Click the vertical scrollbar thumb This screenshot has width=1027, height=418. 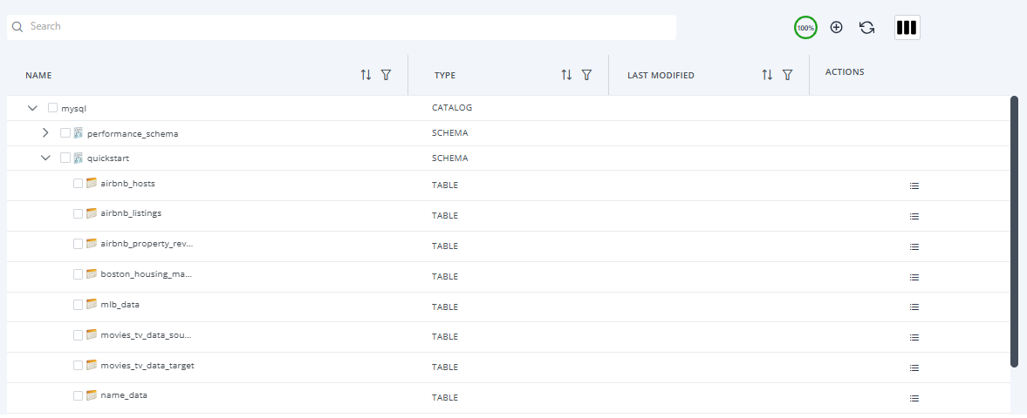pos(1015,232)
